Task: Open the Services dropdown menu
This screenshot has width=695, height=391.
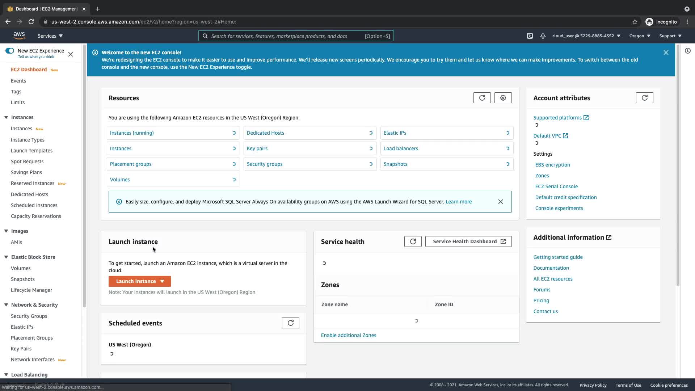Action: coord(50,36)
